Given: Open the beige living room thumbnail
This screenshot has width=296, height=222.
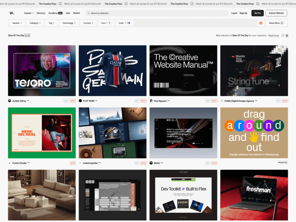Looking at the screenshot, I should click(x=42, y=195).
